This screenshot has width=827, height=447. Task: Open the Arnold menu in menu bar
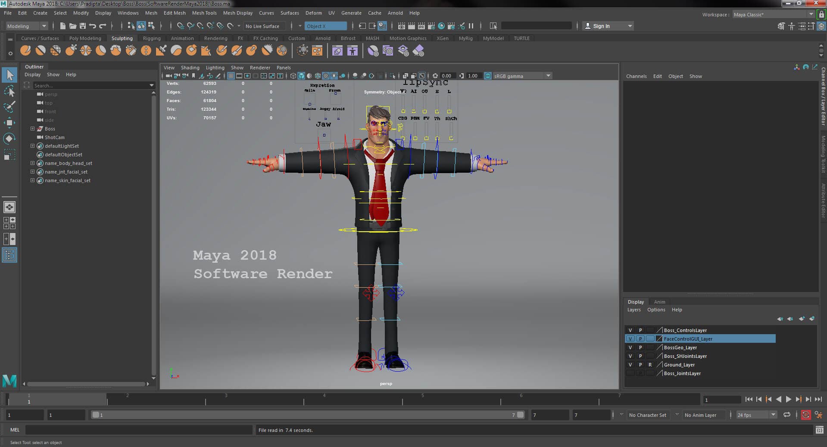[395, 13]
